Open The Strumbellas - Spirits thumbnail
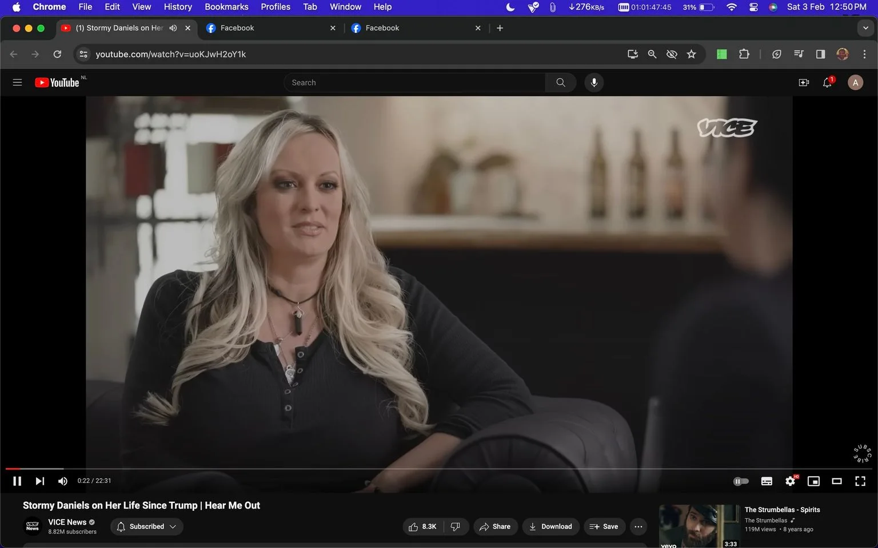The height and width of the screenshot is (548, 878). point(699,526)
